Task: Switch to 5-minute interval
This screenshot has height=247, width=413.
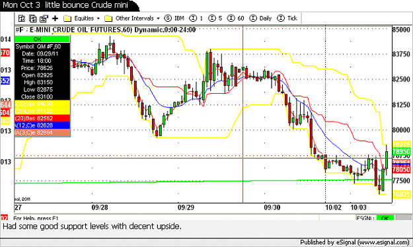Action: tap(215, 18)
